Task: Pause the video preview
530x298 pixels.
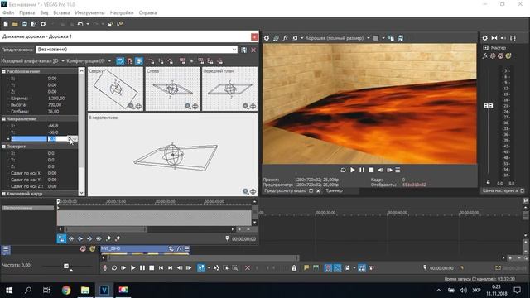Action: coord(362,170)
